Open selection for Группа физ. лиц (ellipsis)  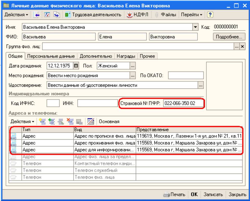[x=237, y=47]
